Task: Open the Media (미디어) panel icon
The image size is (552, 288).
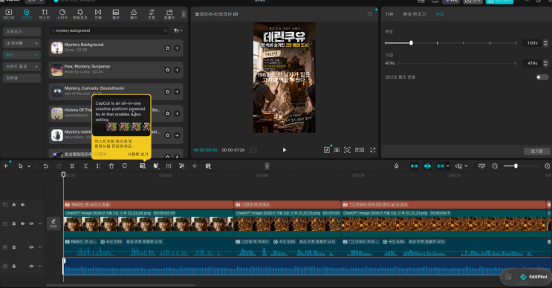Action: (9, 14)
